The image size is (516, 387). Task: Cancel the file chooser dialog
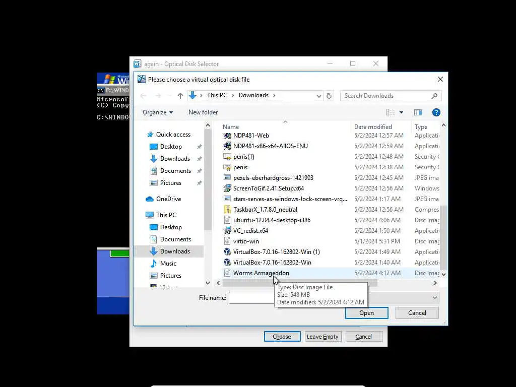point(417,313)
